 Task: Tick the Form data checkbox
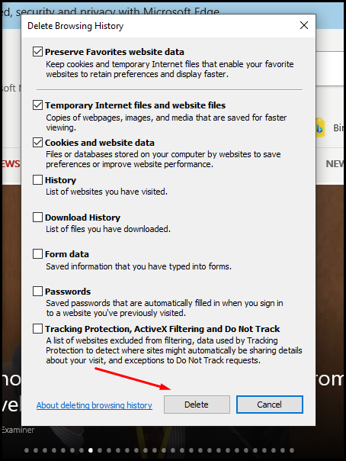[x=37, y=253]
